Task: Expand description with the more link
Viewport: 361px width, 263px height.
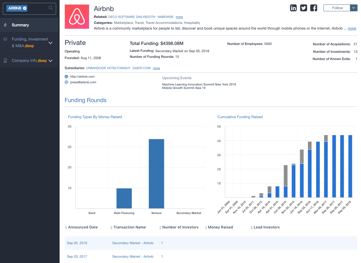Action: point(352,29)
